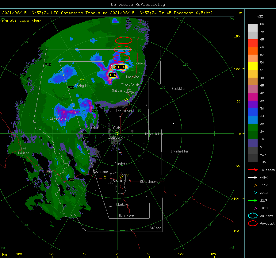Viewport: 276px width, 258px height.
Task: Click the Vulcan town label
Action: pyautogui.click(x=156, y=228)
